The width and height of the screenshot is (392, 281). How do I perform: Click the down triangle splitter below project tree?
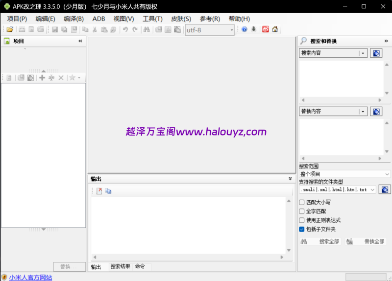[x=44, y=229]
